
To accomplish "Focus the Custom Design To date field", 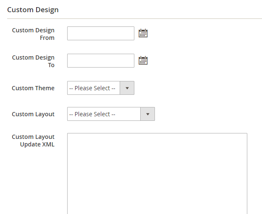I will point(101,61).
